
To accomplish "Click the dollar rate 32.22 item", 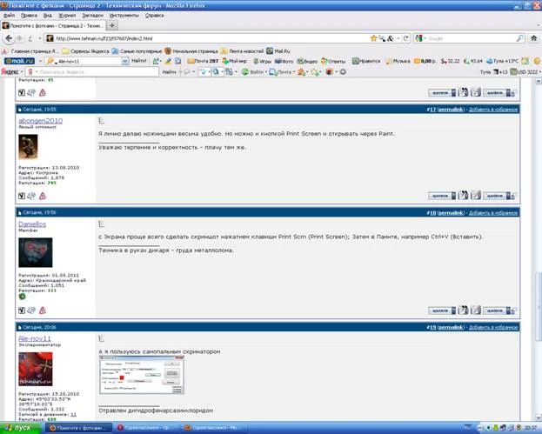I will click(x=450, y=61).
